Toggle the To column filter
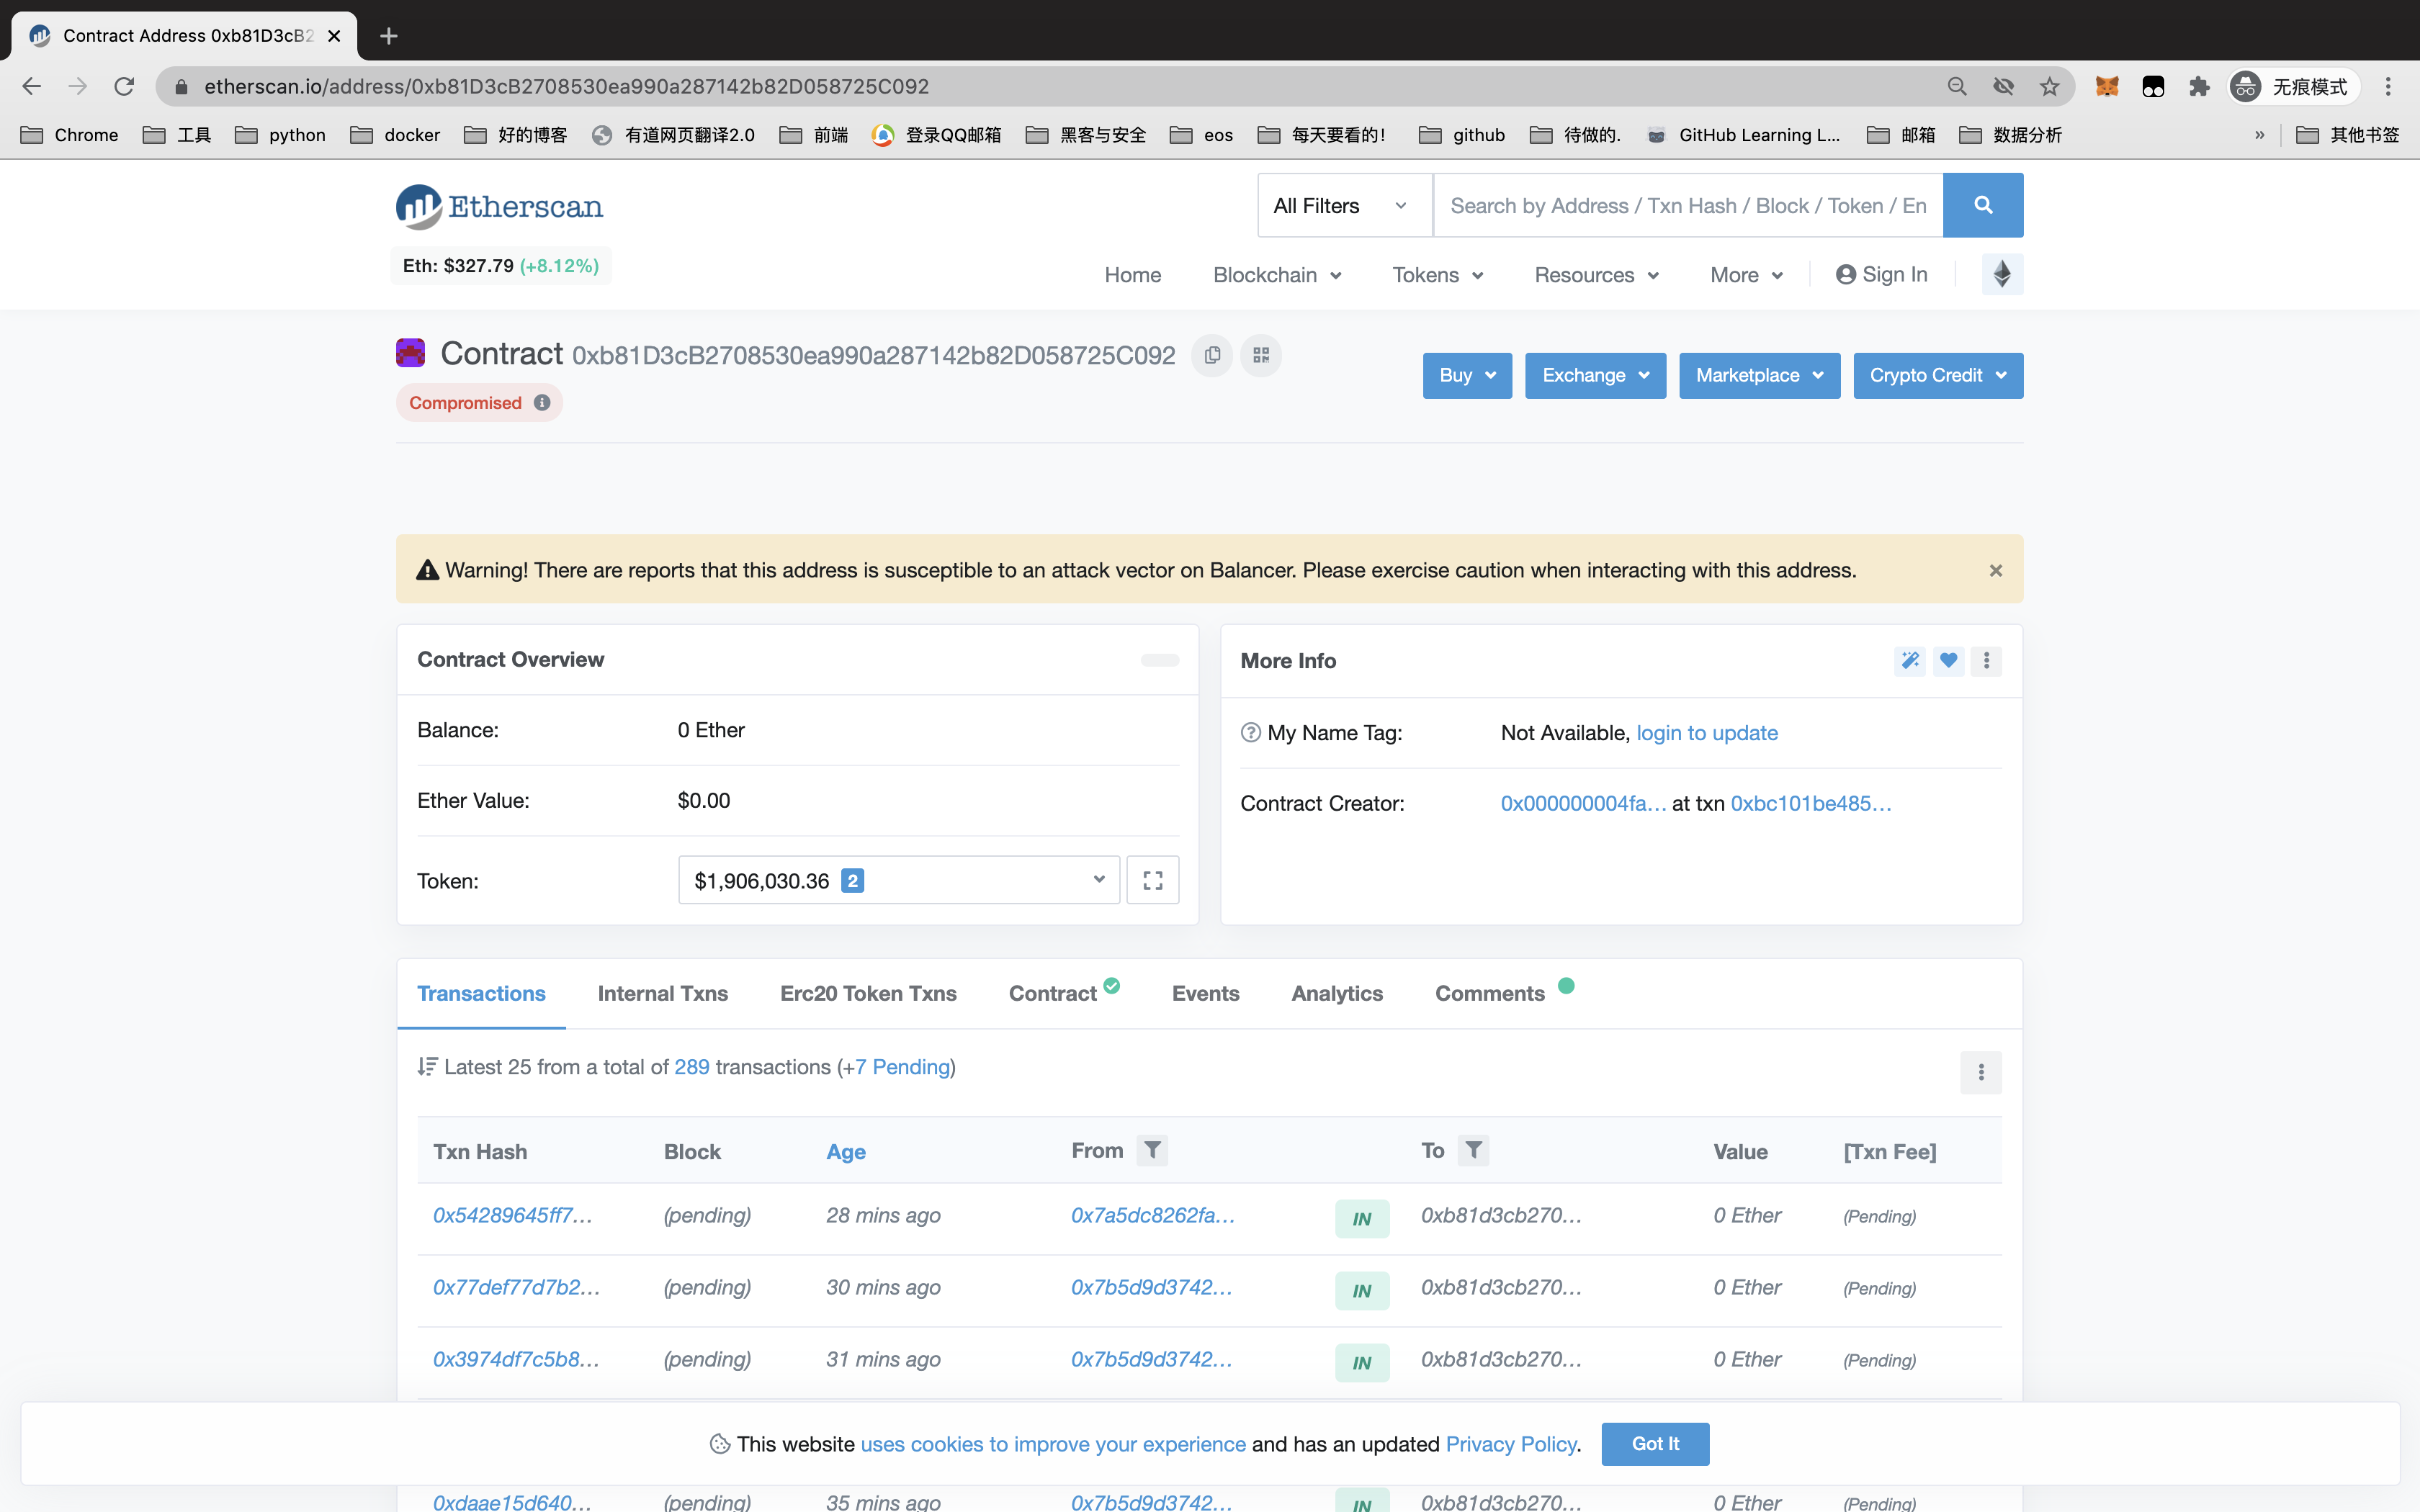 tap(1473, 1150)
